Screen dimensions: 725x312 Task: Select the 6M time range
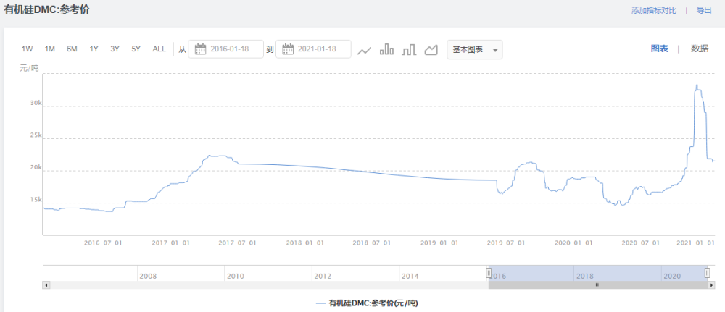click(72, 49)
